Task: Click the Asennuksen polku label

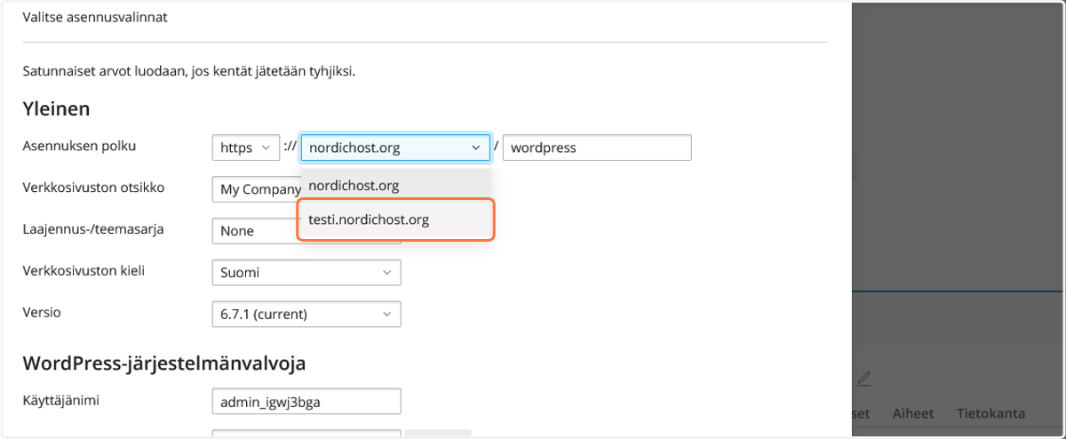Action: click(x=79, y=146)
